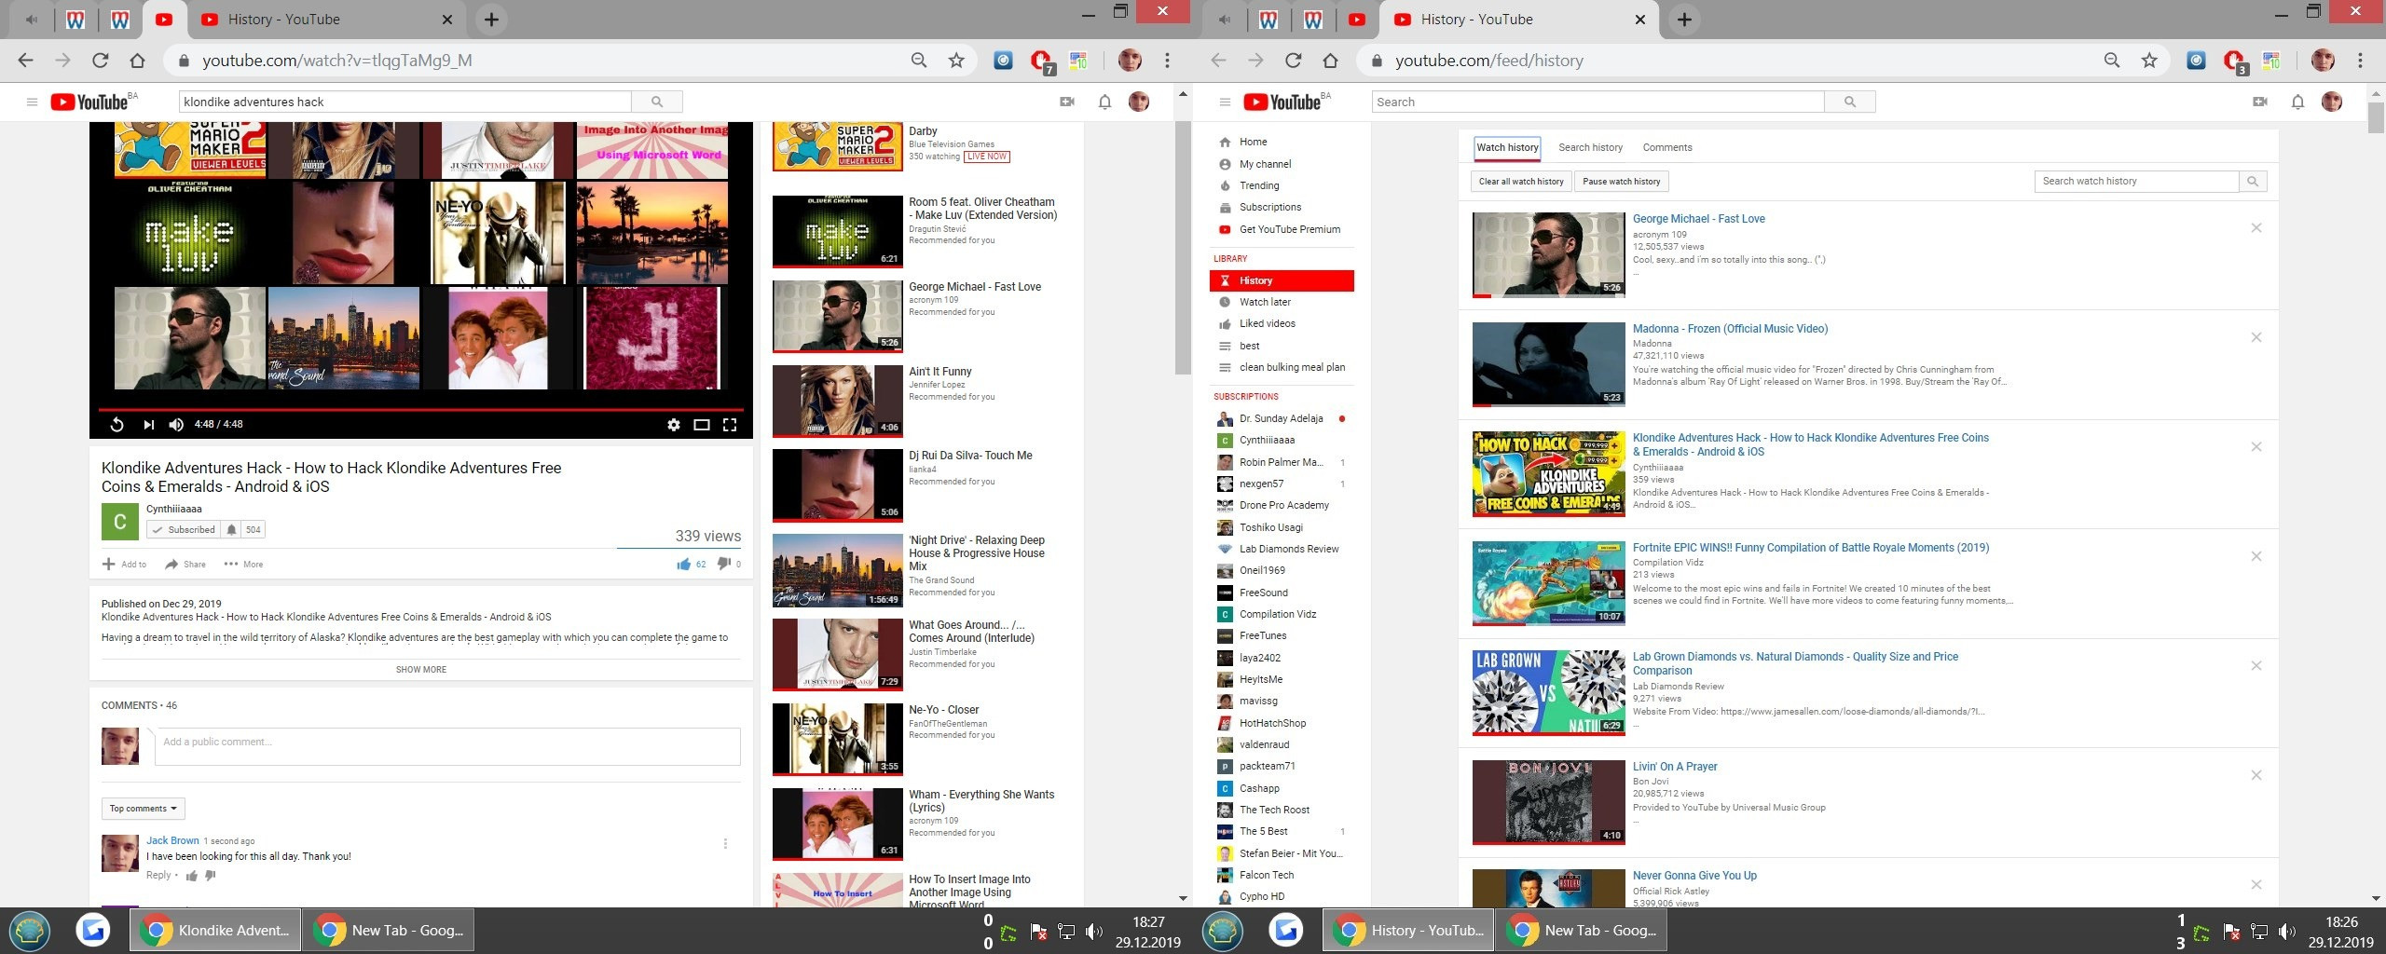Screen dimensions: 2386x954
Task: Dislike the Klondike Adventures Hack video
Action: coord(723,564)
